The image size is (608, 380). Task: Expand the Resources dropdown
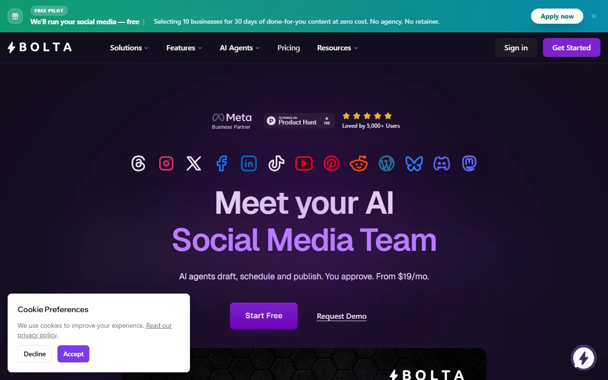pos(337,47)
